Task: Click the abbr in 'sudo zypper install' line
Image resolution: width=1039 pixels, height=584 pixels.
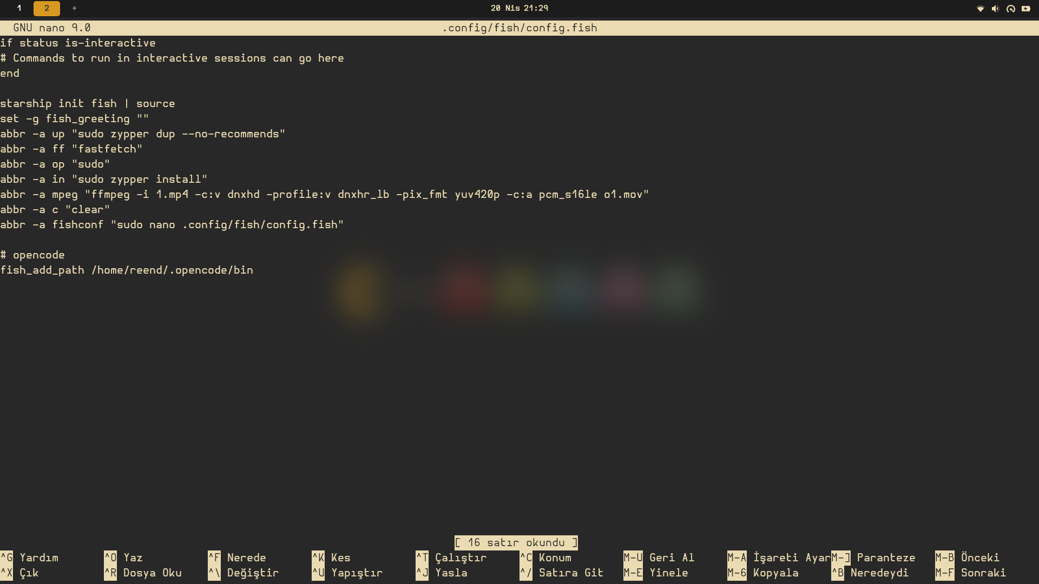Action: pos(104,179)
